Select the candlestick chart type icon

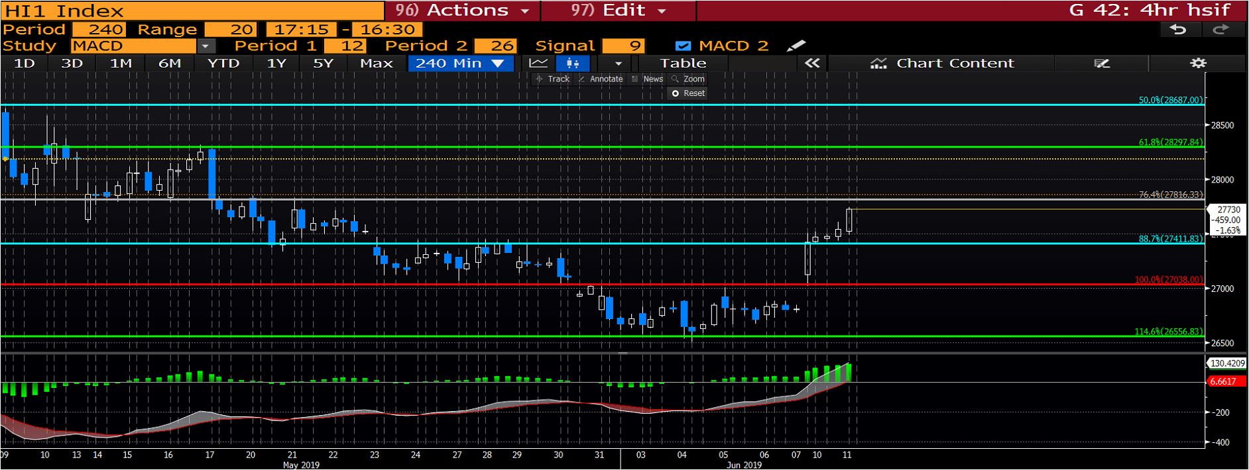[573, 64]
